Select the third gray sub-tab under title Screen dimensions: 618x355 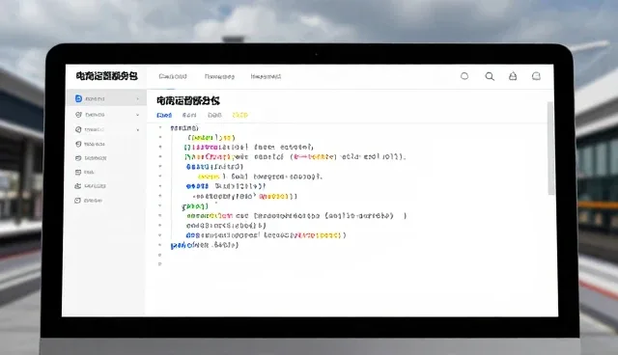coord(214,115)
